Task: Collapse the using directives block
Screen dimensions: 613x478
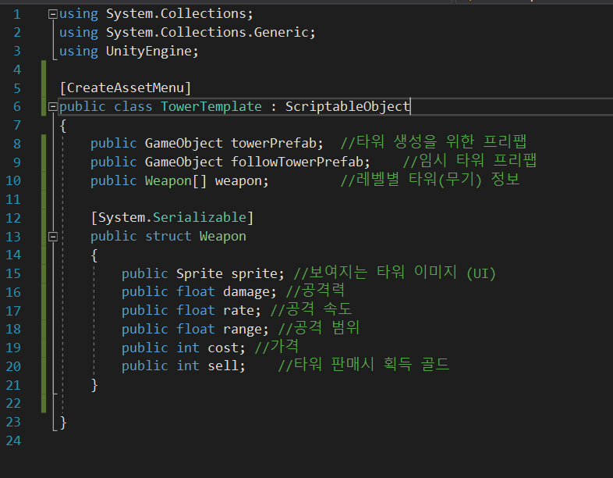Action: 52,14
